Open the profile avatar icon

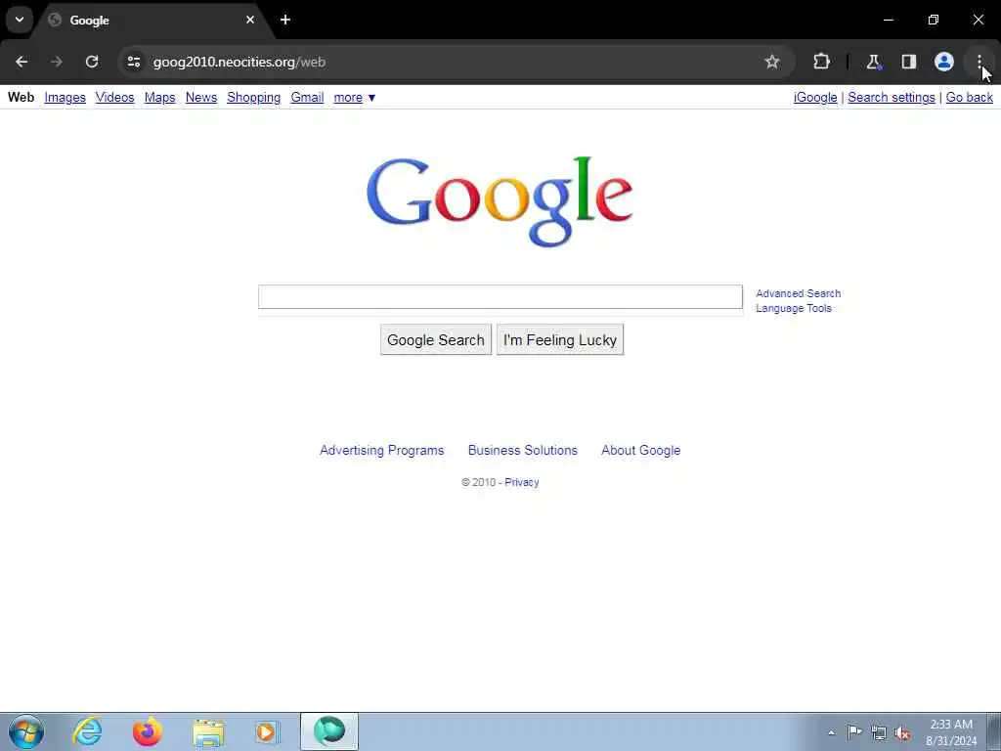tap(943, 62)
